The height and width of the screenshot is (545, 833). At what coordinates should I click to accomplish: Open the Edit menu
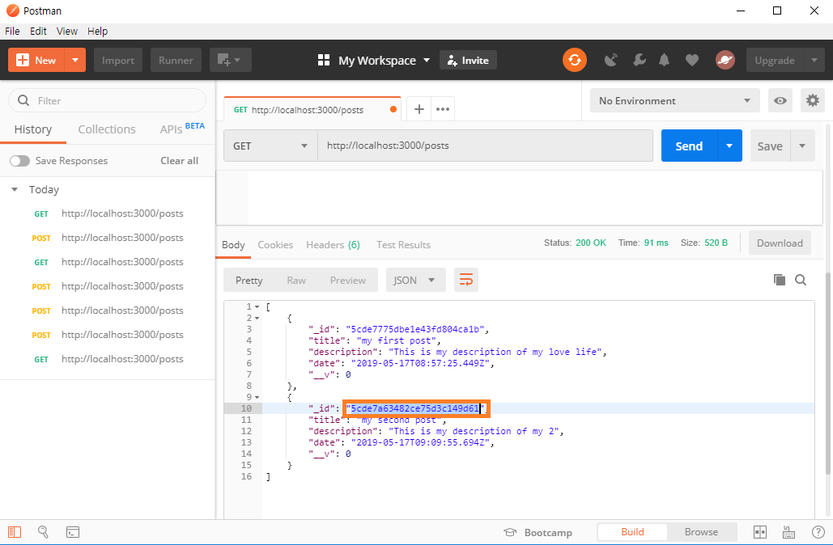(x=38, y=32)
